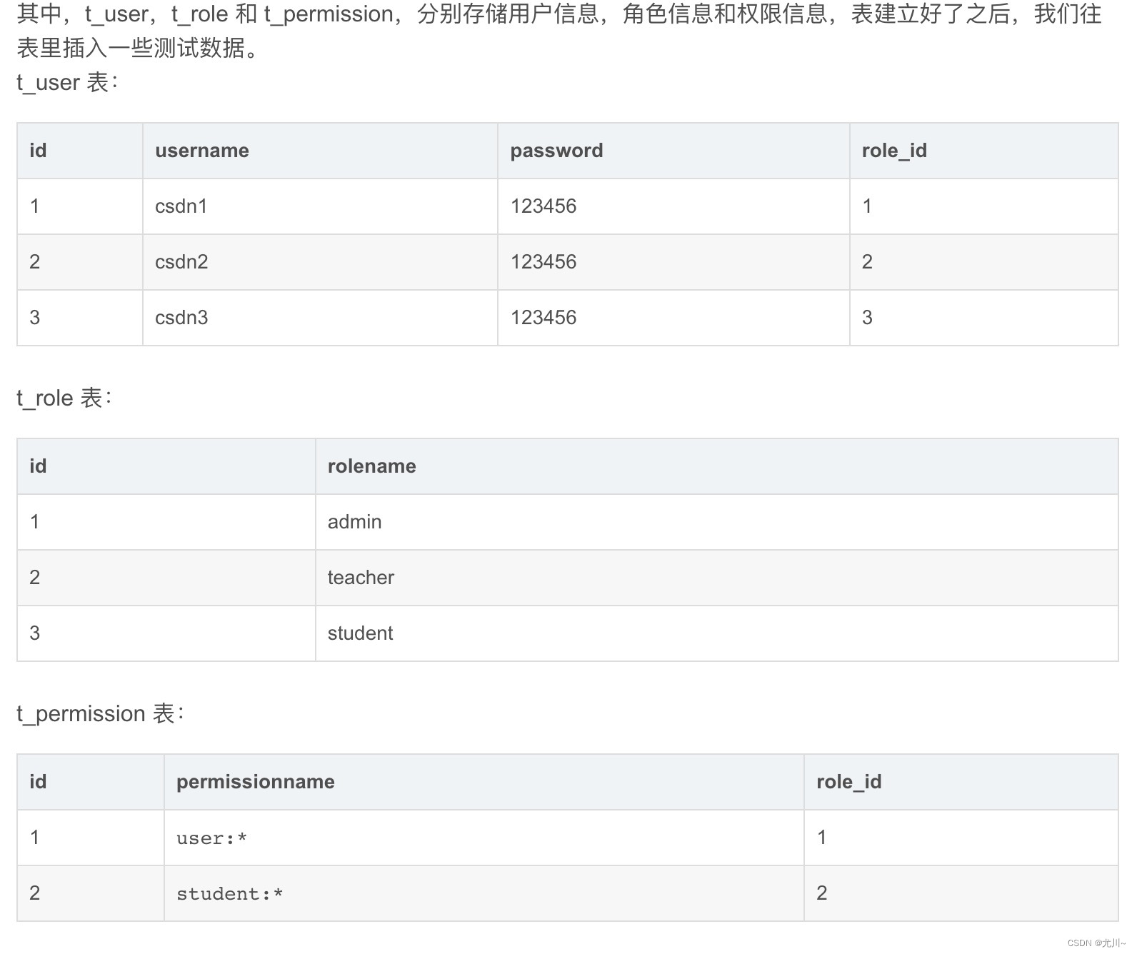Click the 't_user 表:' caption

pos(67,83)
